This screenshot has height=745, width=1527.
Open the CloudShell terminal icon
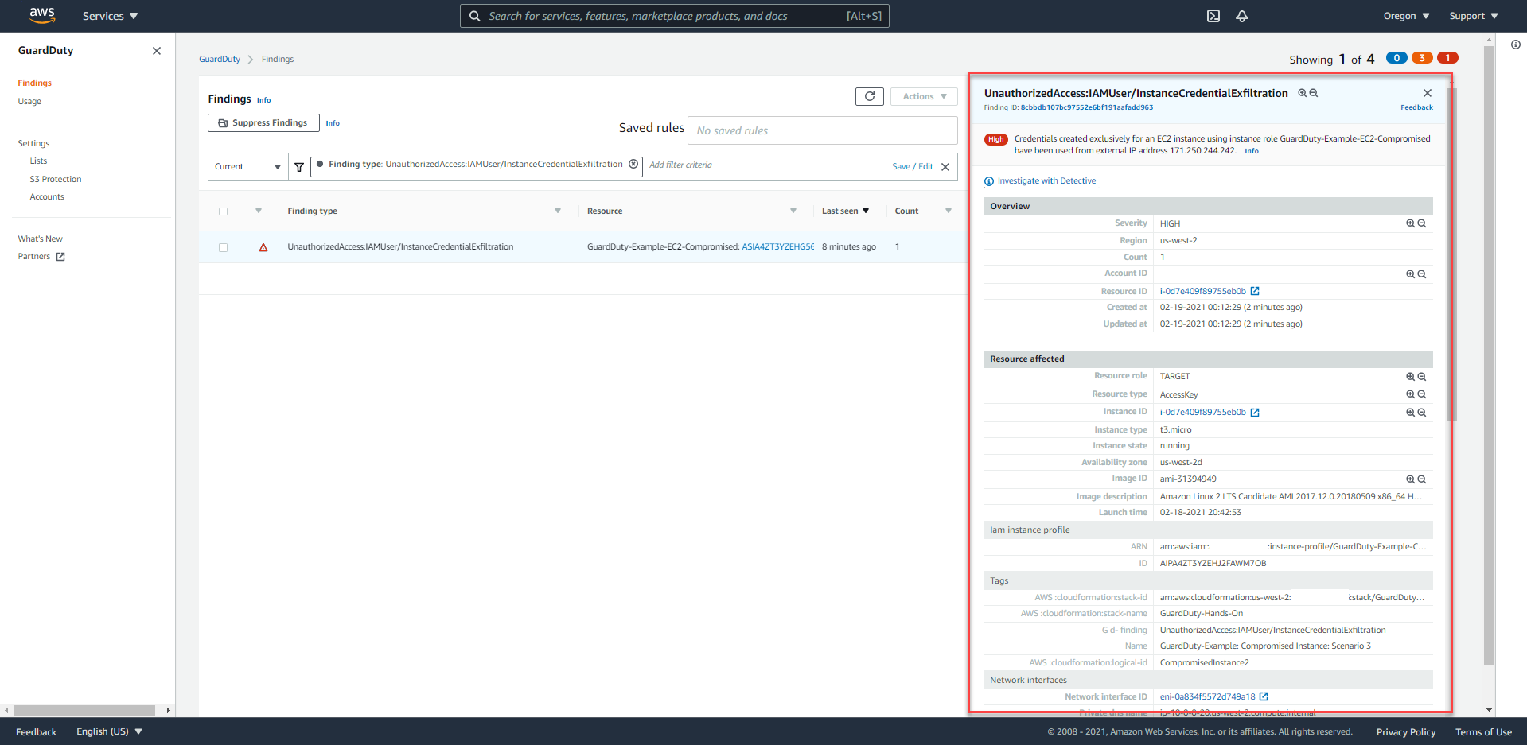point(1213,16)
